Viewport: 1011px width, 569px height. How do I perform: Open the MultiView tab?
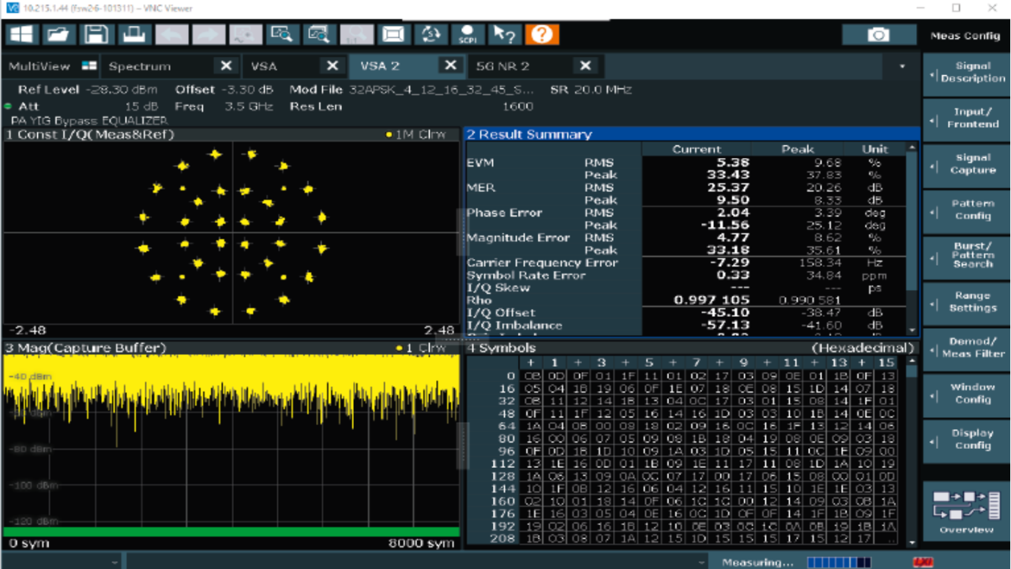[39, 66]
